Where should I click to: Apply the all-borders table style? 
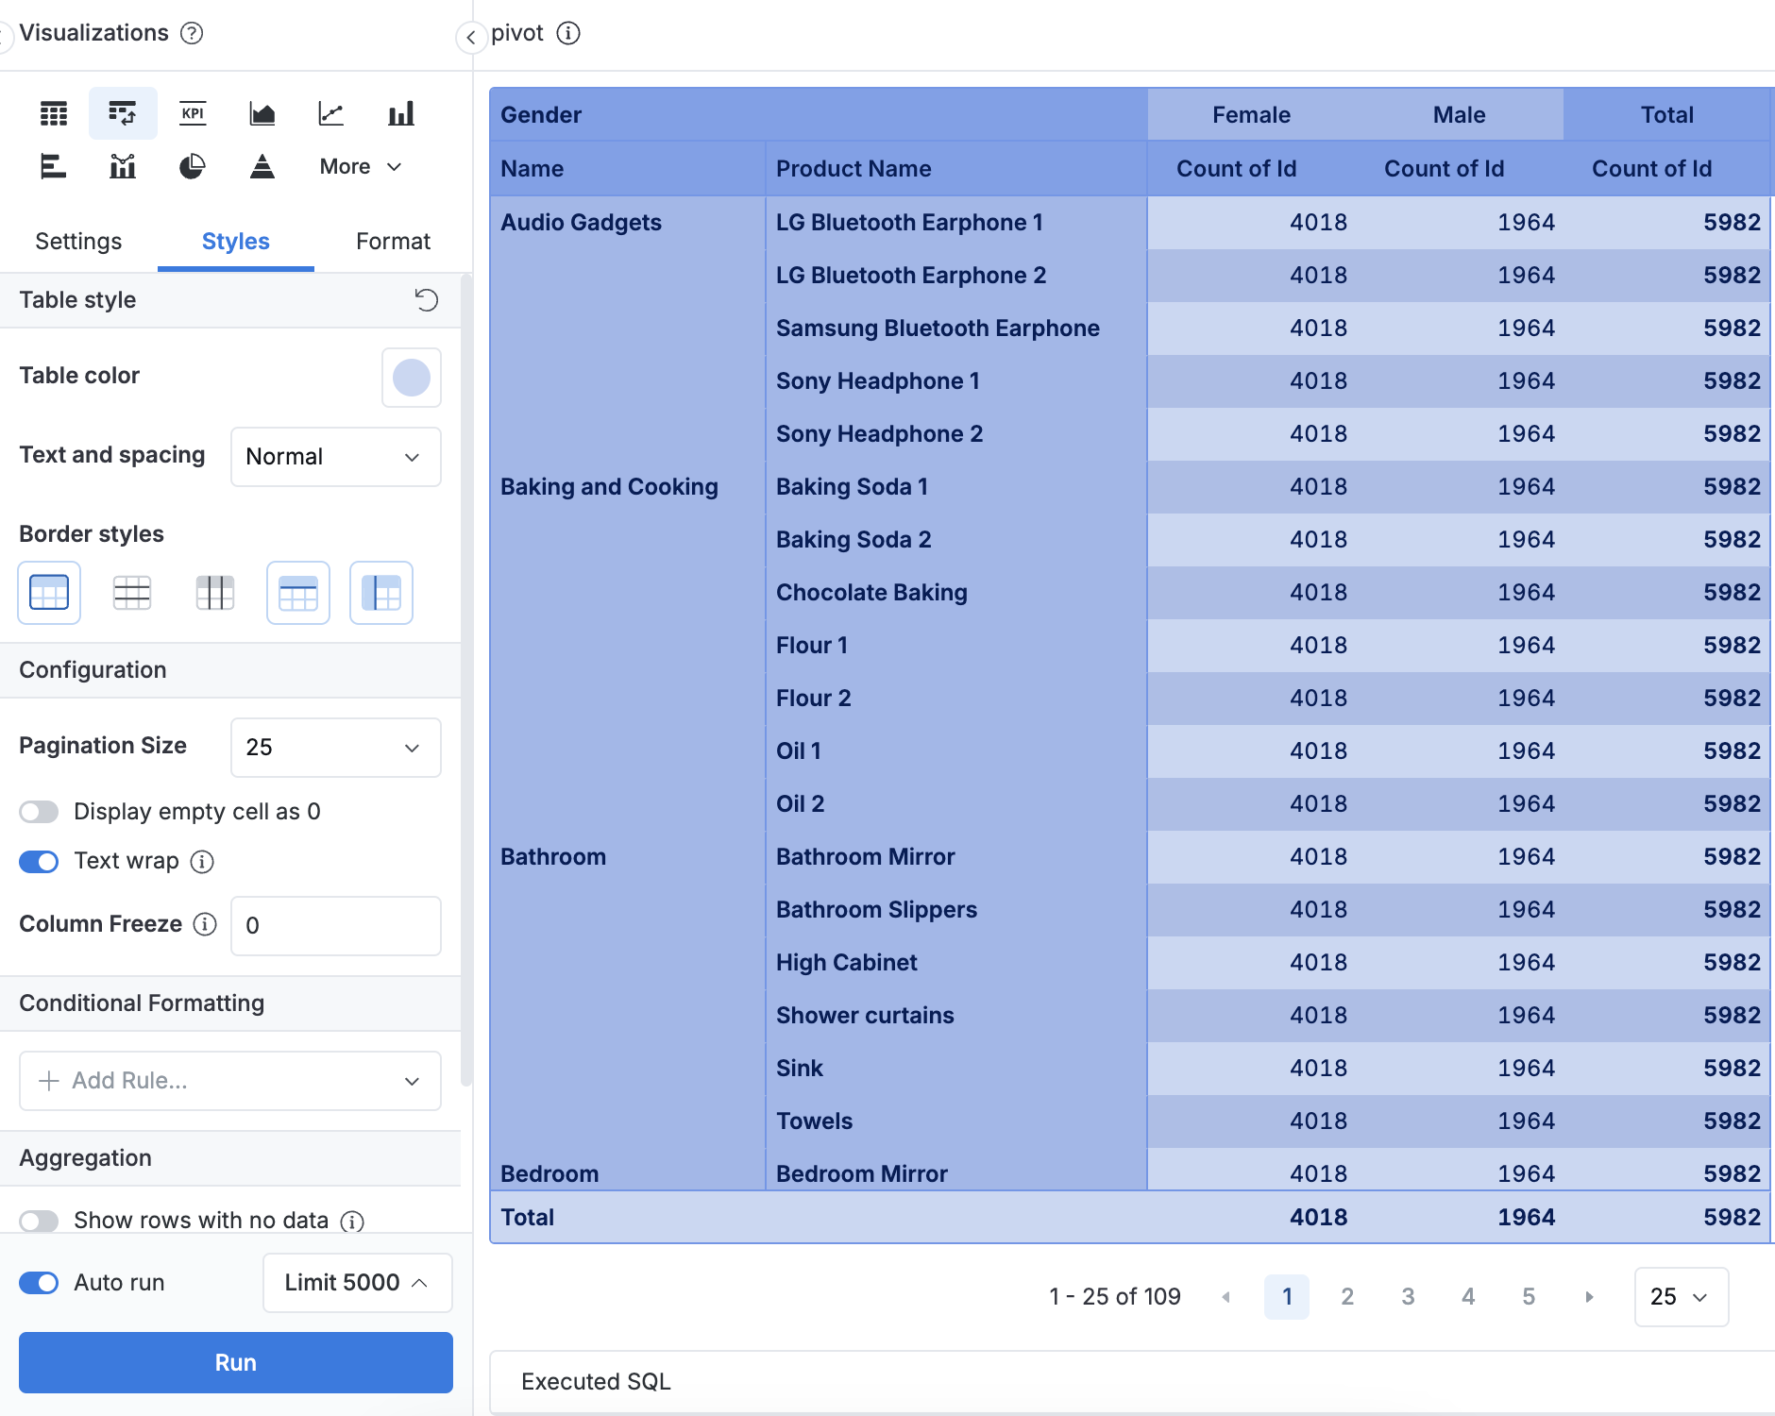49,593
